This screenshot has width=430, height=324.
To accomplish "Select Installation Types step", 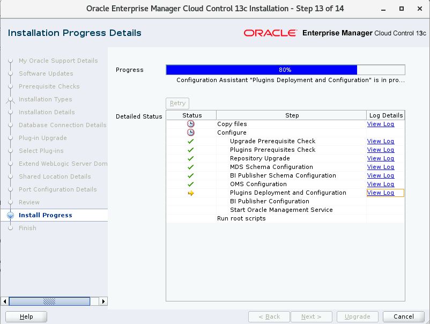I will pyautogui.click(x=45, y=99).
